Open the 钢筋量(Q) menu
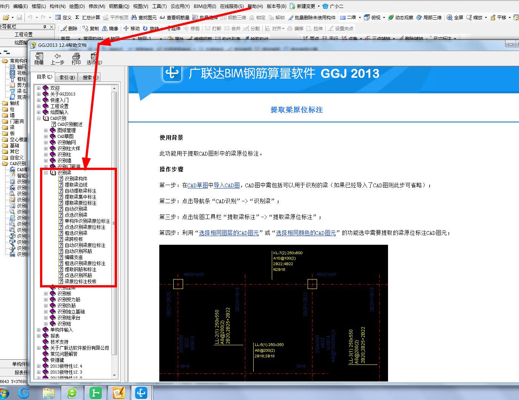Viewport: 519px width, 400px height. [119, 6]
